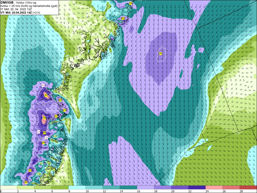Pick the 4–6 green legend swatch
The image size is (257, 193).
click(43, 187)
